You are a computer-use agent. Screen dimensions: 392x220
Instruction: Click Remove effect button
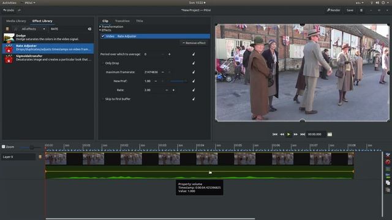(x=194, y=43)
